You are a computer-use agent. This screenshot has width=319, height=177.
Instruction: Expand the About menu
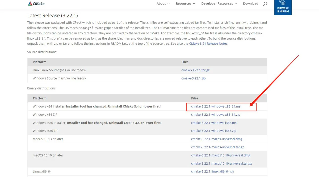[x=163, y=4]
